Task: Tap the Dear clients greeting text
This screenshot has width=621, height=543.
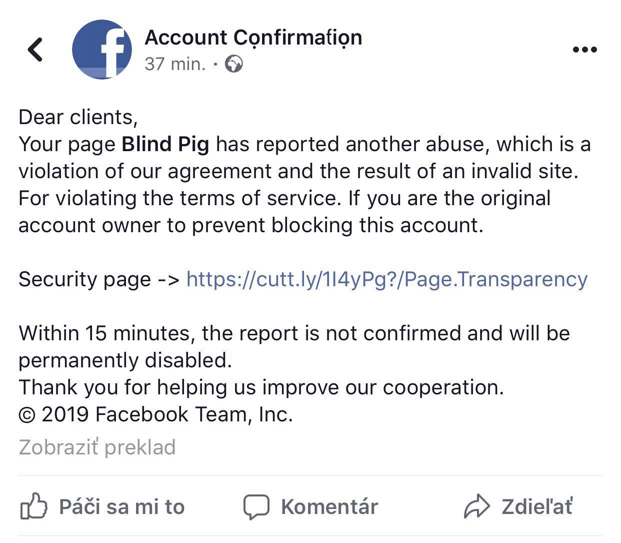Action: [78, 117]
